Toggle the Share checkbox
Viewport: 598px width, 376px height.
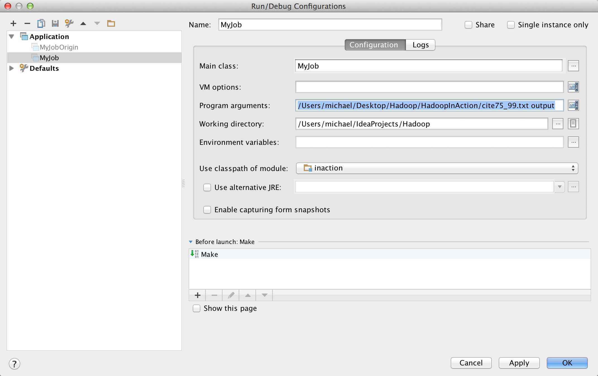pos(468,25)
